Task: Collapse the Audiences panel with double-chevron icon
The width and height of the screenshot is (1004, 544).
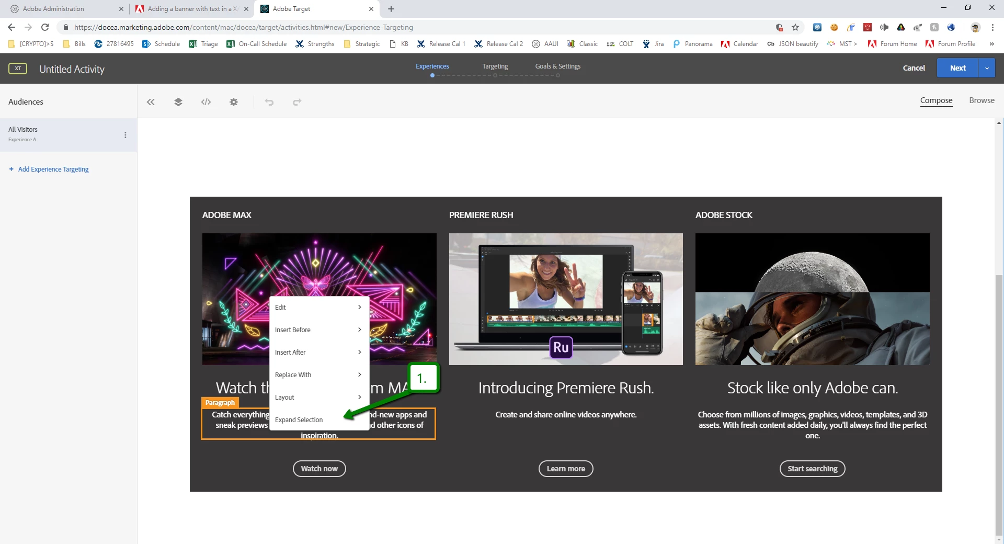Action: pos(151,102)
